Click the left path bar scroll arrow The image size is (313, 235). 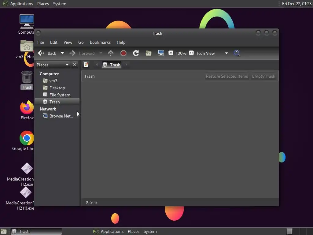pyautogui.click(x=97, y=65)
